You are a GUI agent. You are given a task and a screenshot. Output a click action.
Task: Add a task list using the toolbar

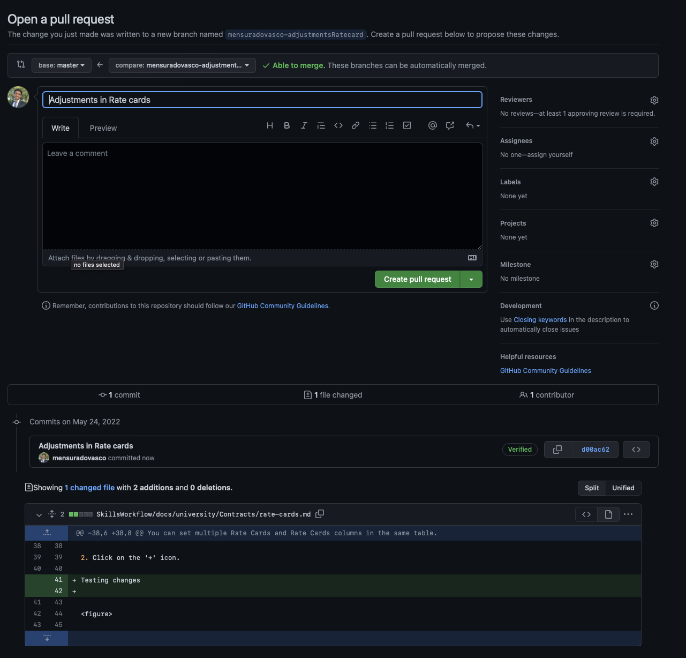(407, 125)
